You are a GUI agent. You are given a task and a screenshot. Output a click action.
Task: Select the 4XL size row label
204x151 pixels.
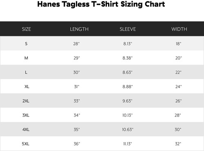point(26,129)
